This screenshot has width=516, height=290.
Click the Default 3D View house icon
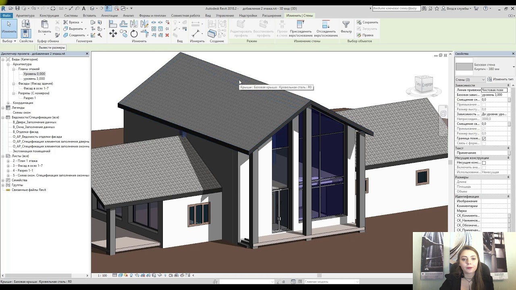pos(92,8)
